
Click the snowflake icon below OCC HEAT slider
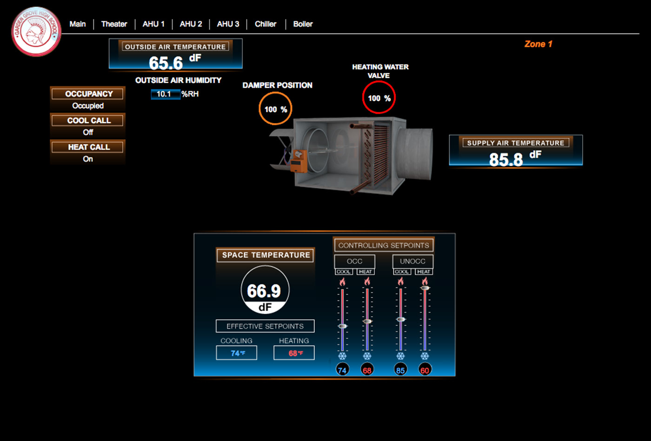click(x=367, y=356)
